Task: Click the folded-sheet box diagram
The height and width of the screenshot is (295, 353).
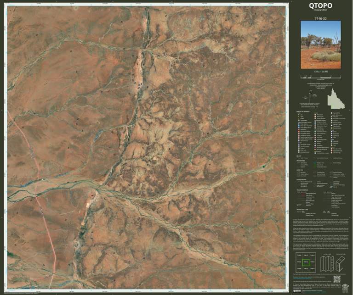Action: click(342, 264)
